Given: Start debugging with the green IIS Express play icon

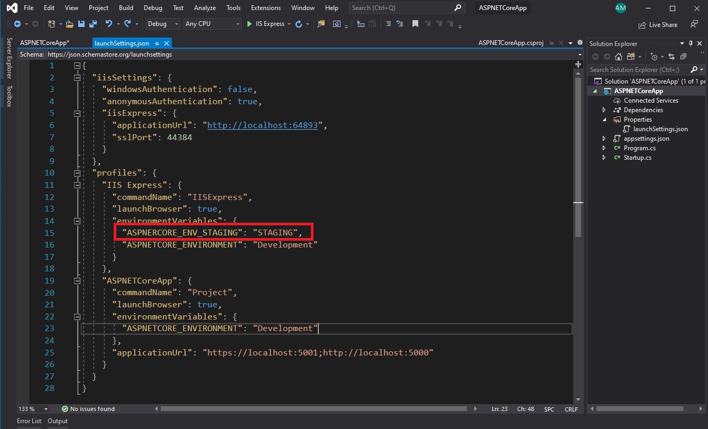Looking at the screenshot, I should 250,24.
